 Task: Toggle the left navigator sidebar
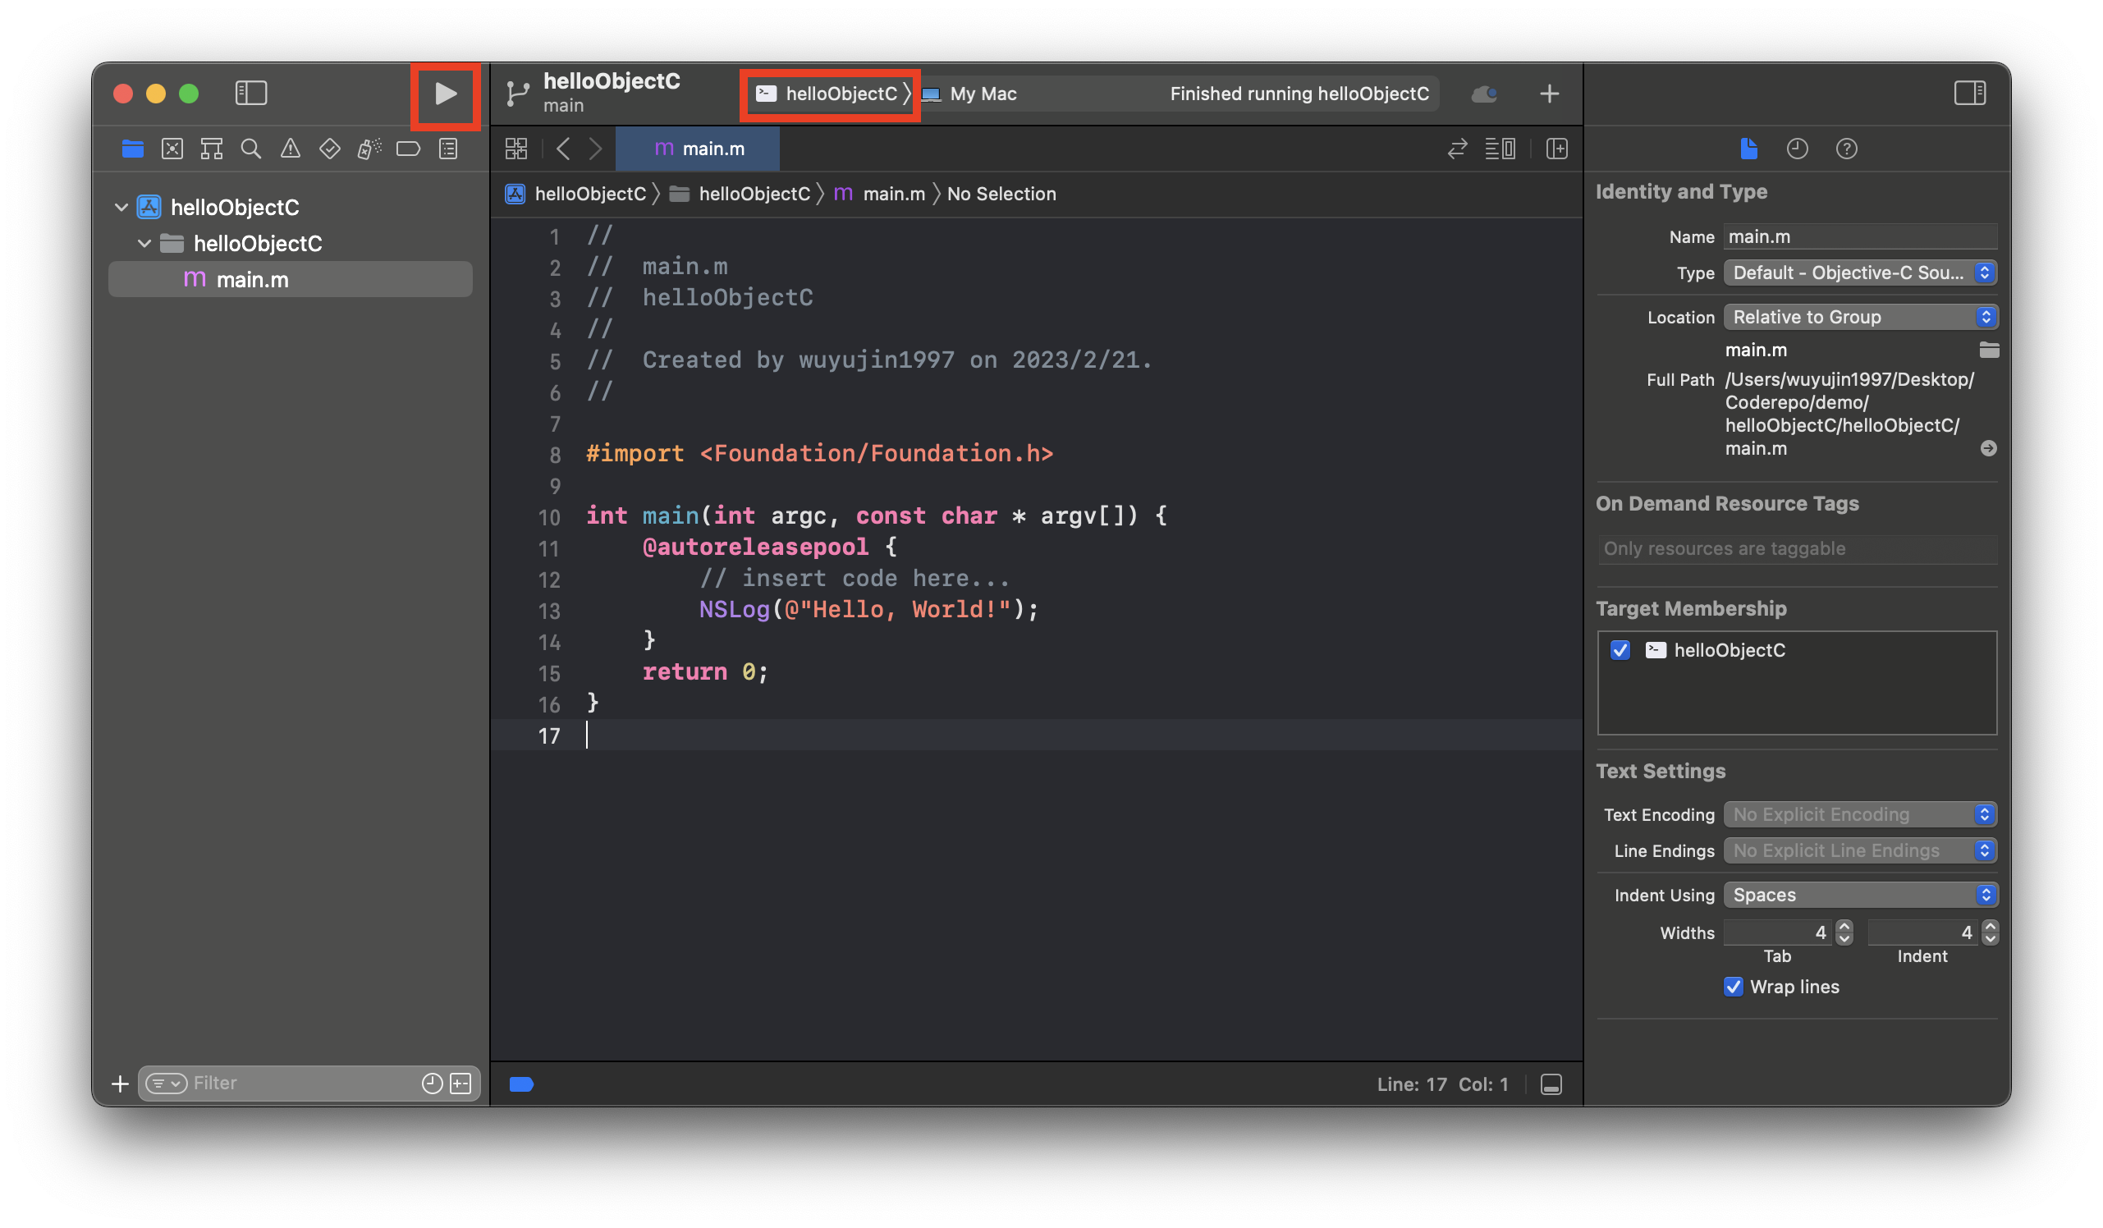click(x=250, y=94)
